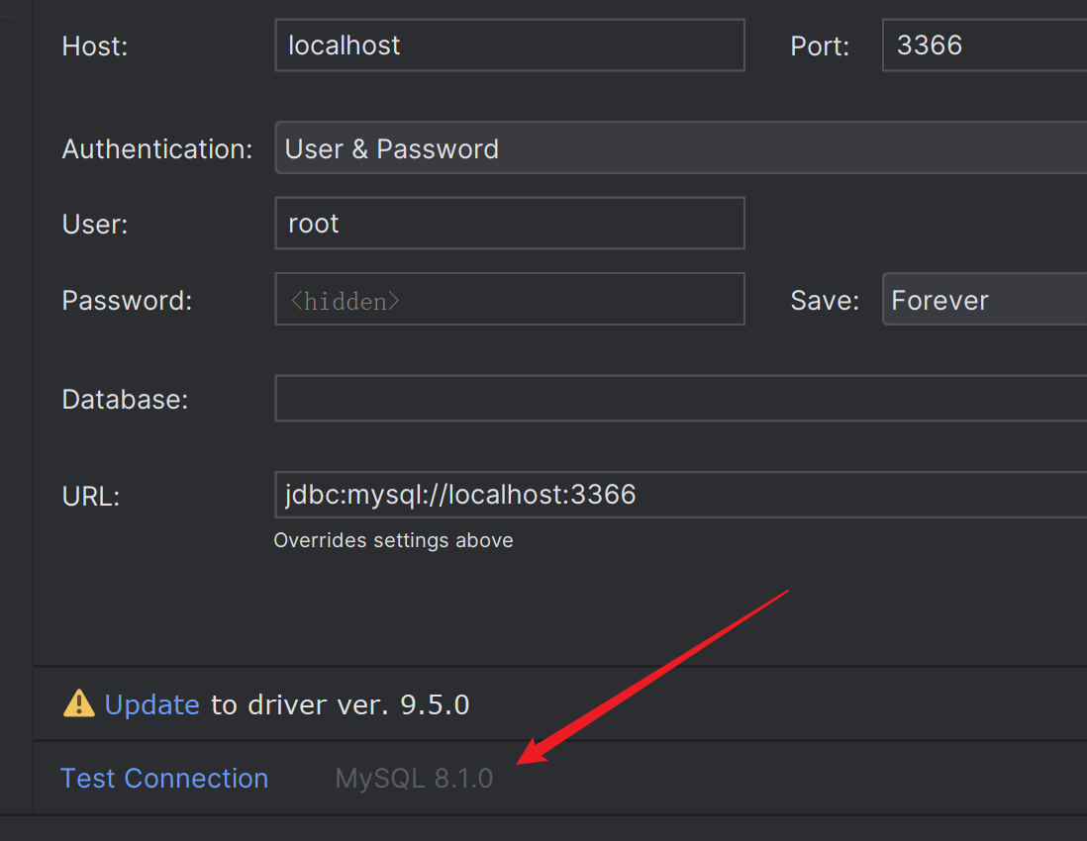Open the Save dropdown set to Forever
Viewport: 1087px width, 841px height.
click(984, 299)
